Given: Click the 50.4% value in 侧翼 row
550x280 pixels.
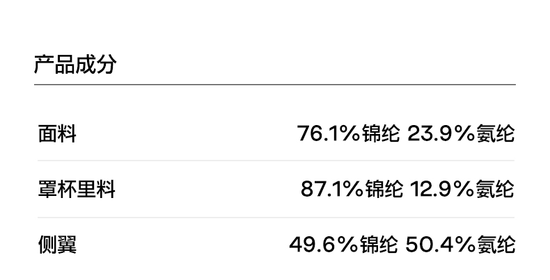Looking at the screenshot, I should (439, 245).
